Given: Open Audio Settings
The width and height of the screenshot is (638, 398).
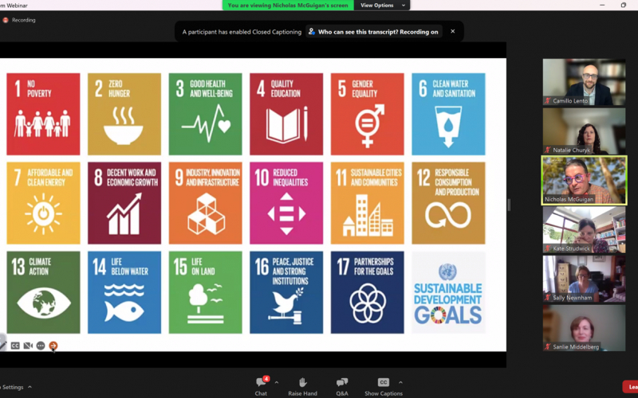Looking at the screenshot, I should 12,387.
